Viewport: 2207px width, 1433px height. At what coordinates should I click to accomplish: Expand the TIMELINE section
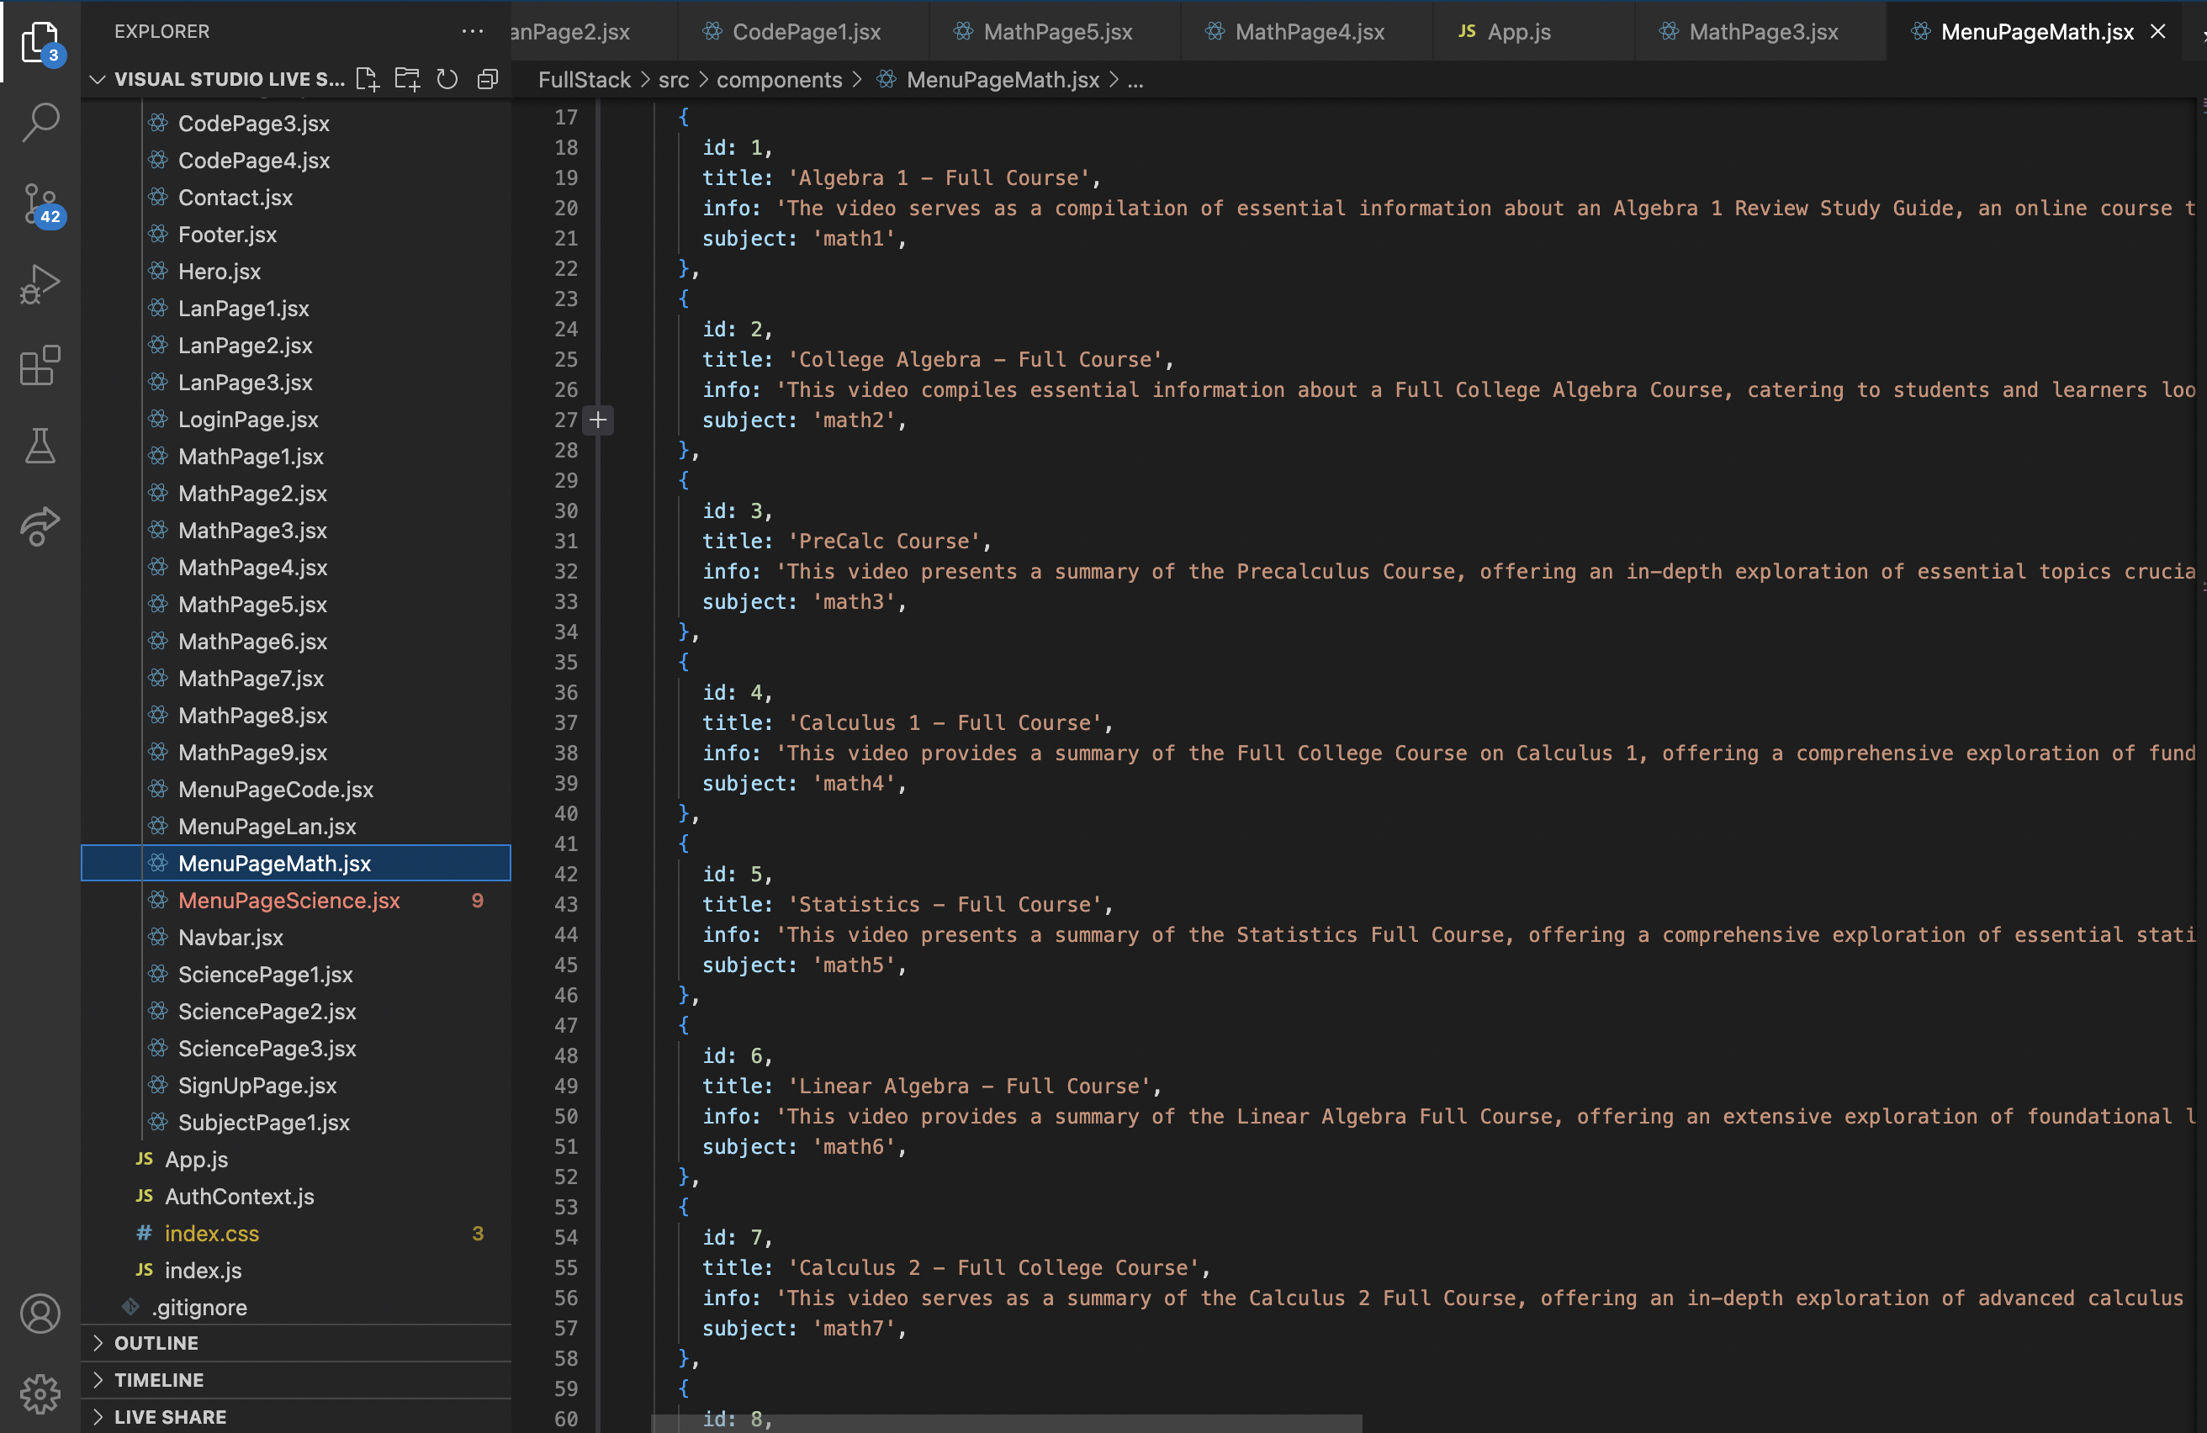tap(159, 1379)
